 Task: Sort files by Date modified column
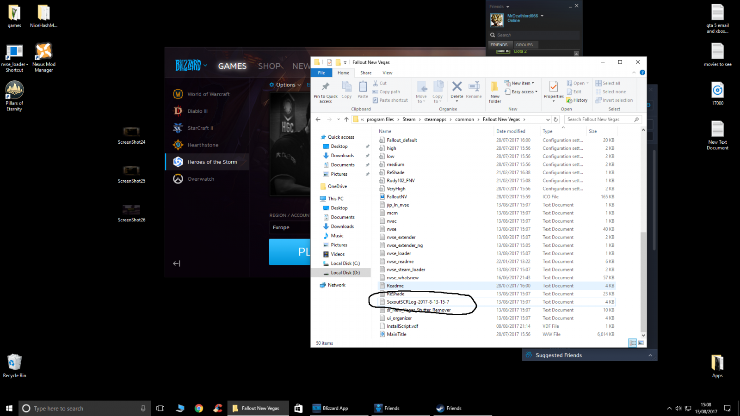[x=511, y=131]
